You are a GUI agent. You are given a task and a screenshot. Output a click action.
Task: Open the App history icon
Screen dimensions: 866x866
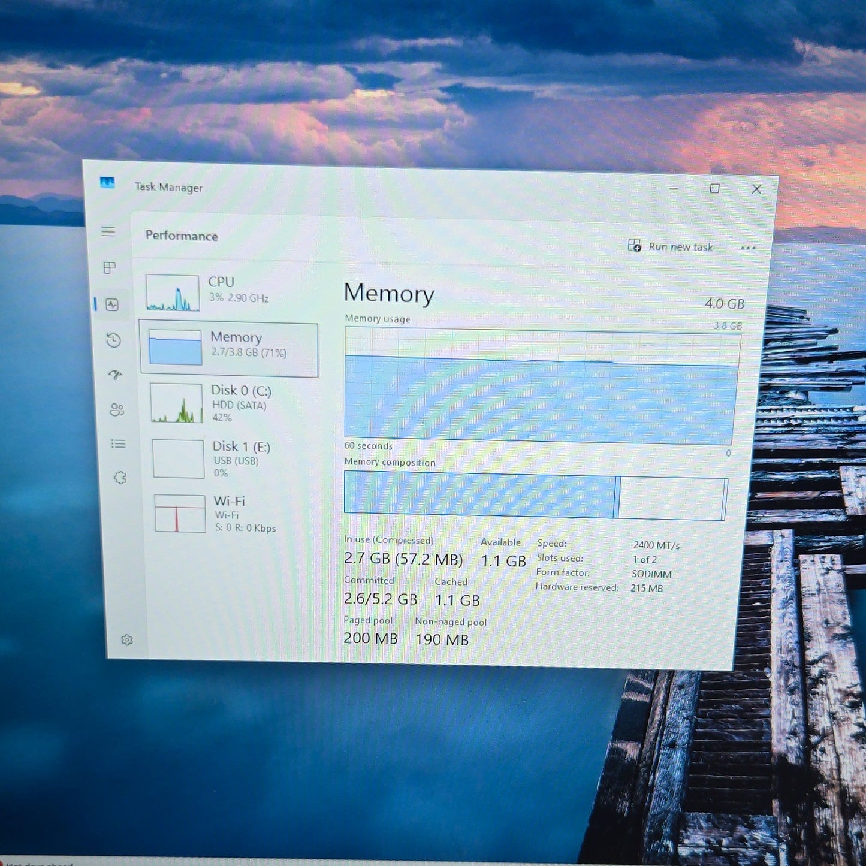click(x=114, y=340)
